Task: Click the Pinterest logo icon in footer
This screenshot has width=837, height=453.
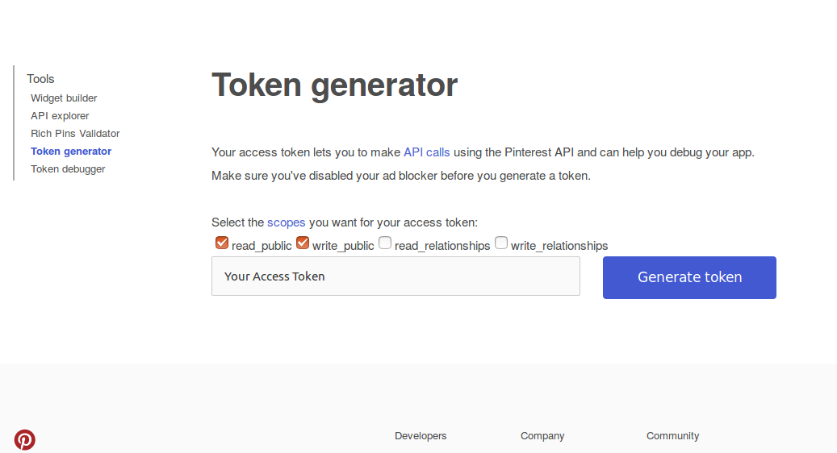Action: [x=24, y=439]
